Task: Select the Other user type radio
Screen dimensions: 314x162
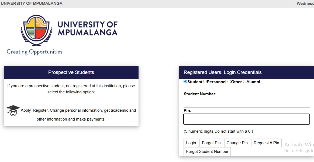Action: pos(229,82)
